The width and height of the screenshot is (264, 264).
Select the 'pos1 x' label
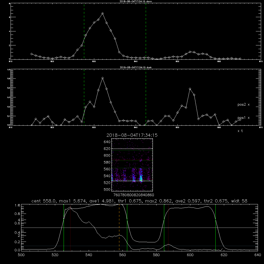coord(243,118)
